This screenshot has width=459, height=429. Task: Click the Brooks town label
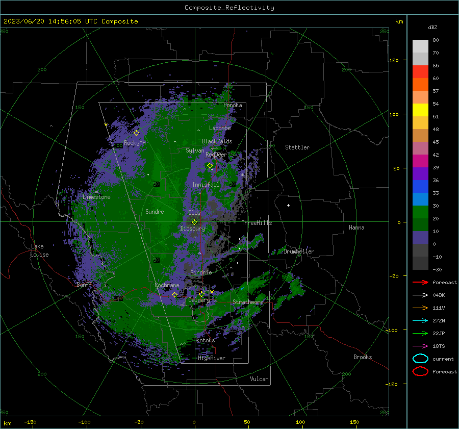[363, 357]
